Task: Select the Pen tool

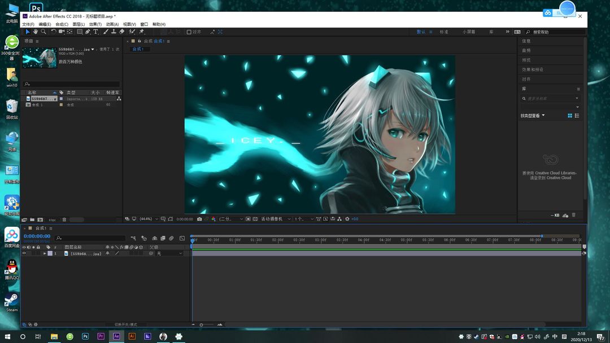Action: [x=88, y=32]
